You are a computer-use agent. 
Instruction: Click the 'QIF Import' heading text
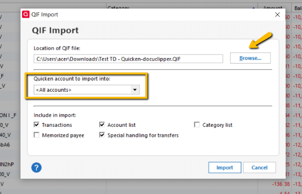(x=55, y=30)
